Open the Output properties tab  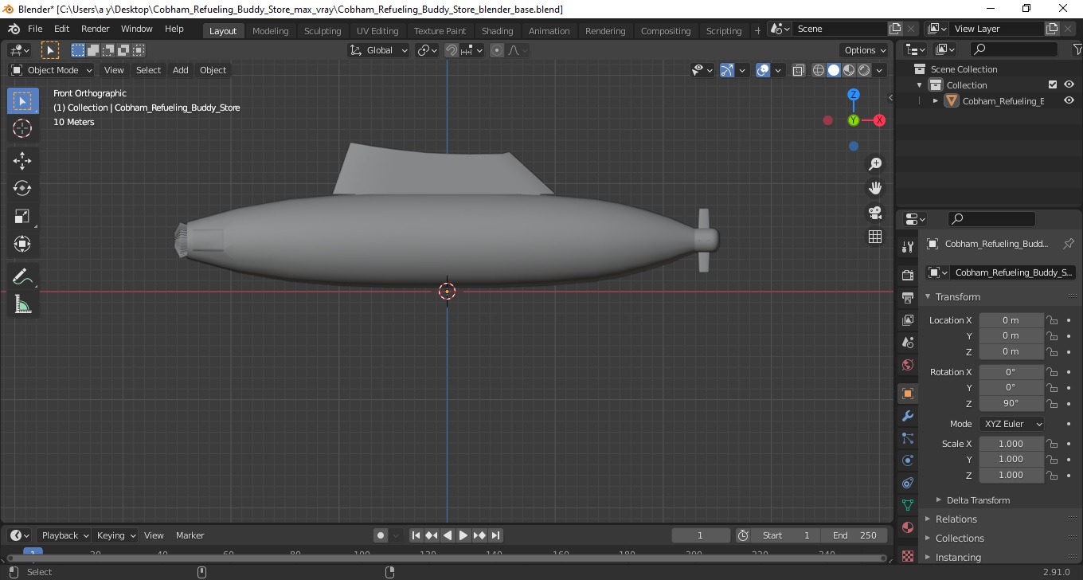pyautogui.click(x=907, y=298)
